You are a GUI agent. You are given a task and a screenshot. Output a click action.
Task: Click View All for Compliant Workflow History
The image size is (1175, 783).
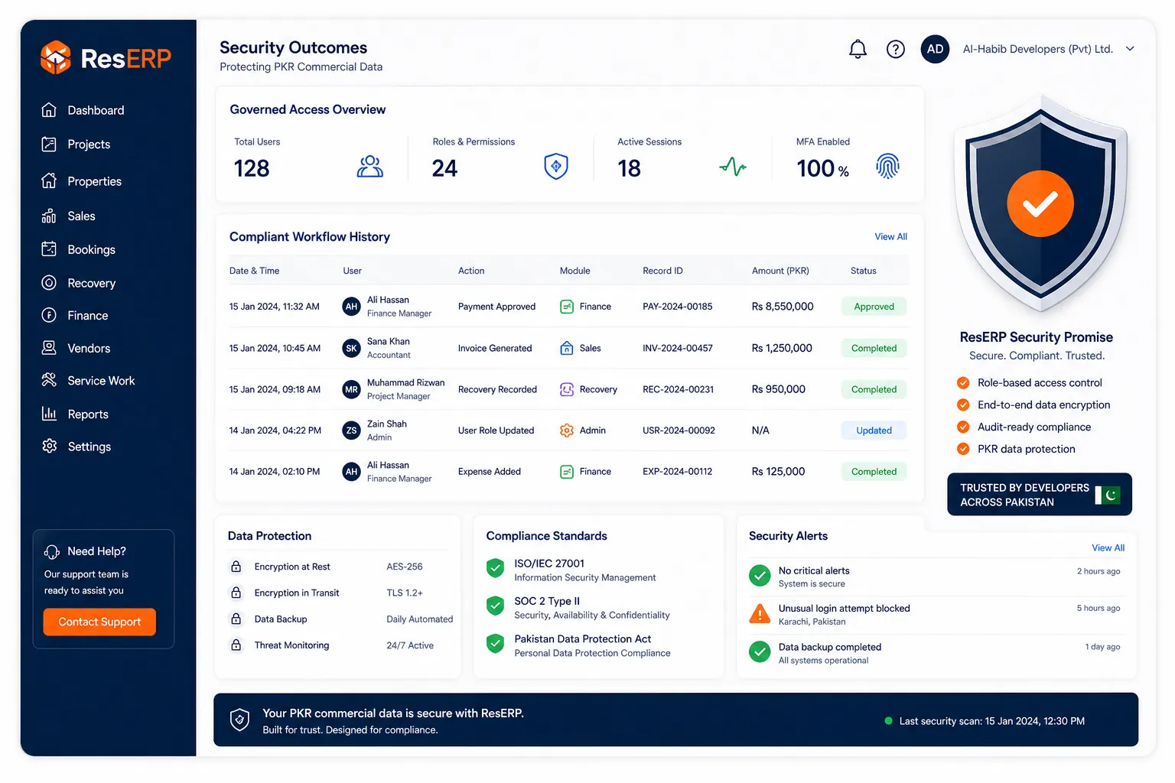point(890,237)
